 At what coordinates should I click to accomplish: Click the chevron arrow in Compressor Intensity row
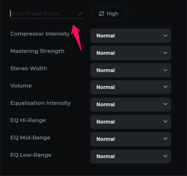coord(165,36)
